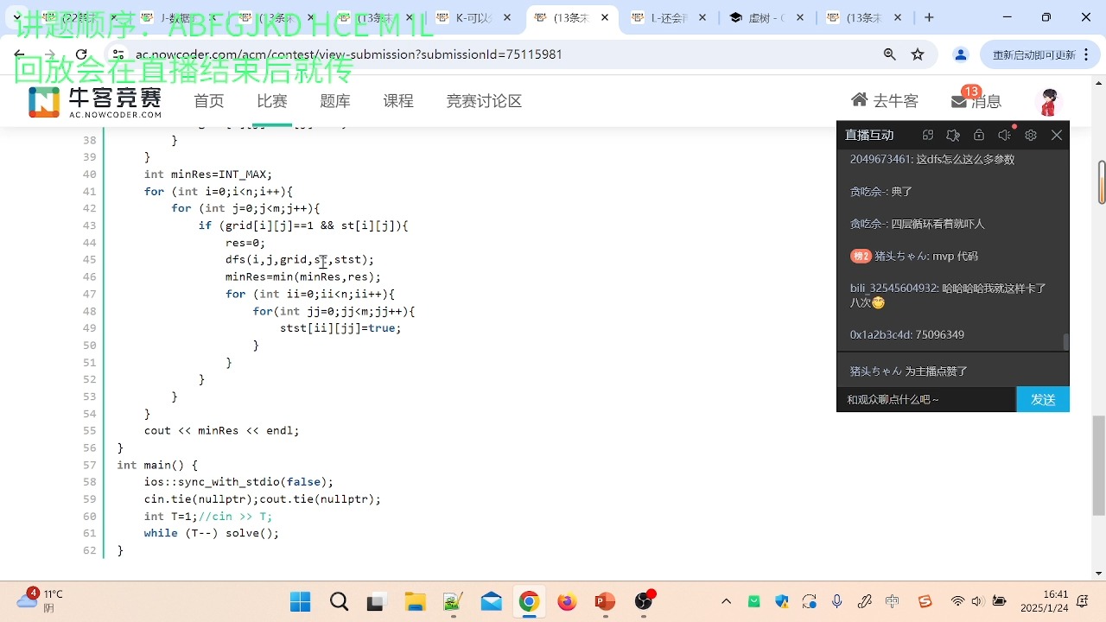Open the Wi-Fi network tray icon
1106x622 pixels.
point(957,601)
